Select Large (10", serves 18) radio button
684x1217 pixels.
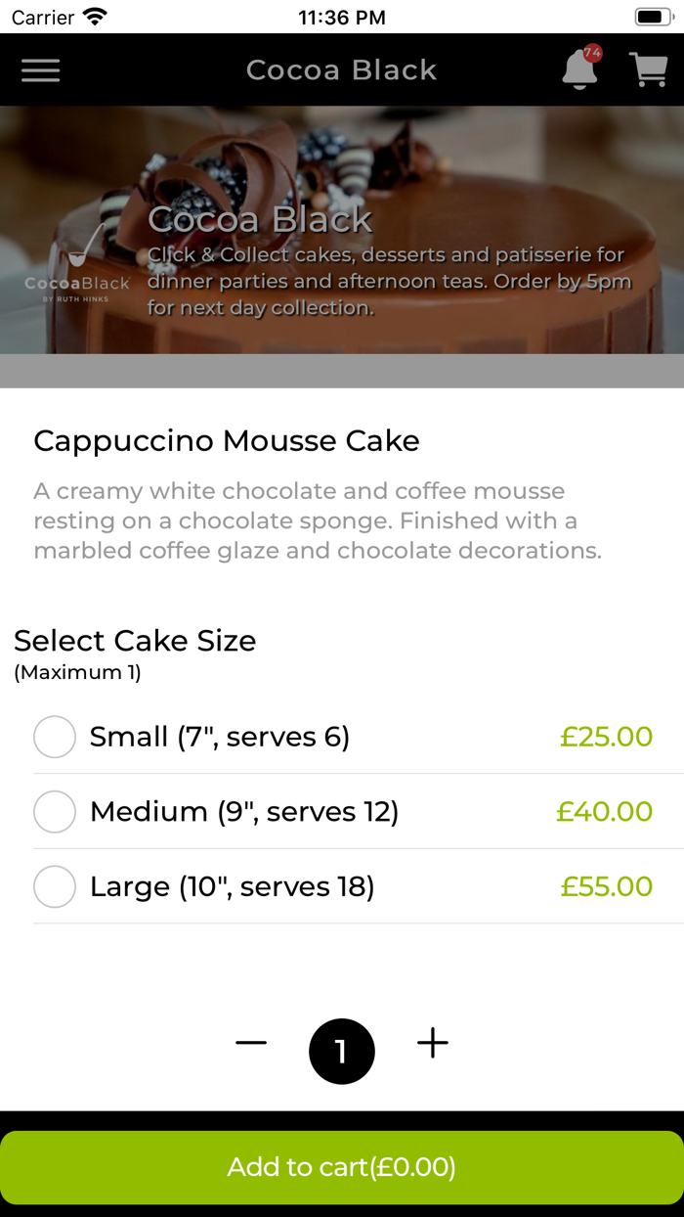click(55, 886)
